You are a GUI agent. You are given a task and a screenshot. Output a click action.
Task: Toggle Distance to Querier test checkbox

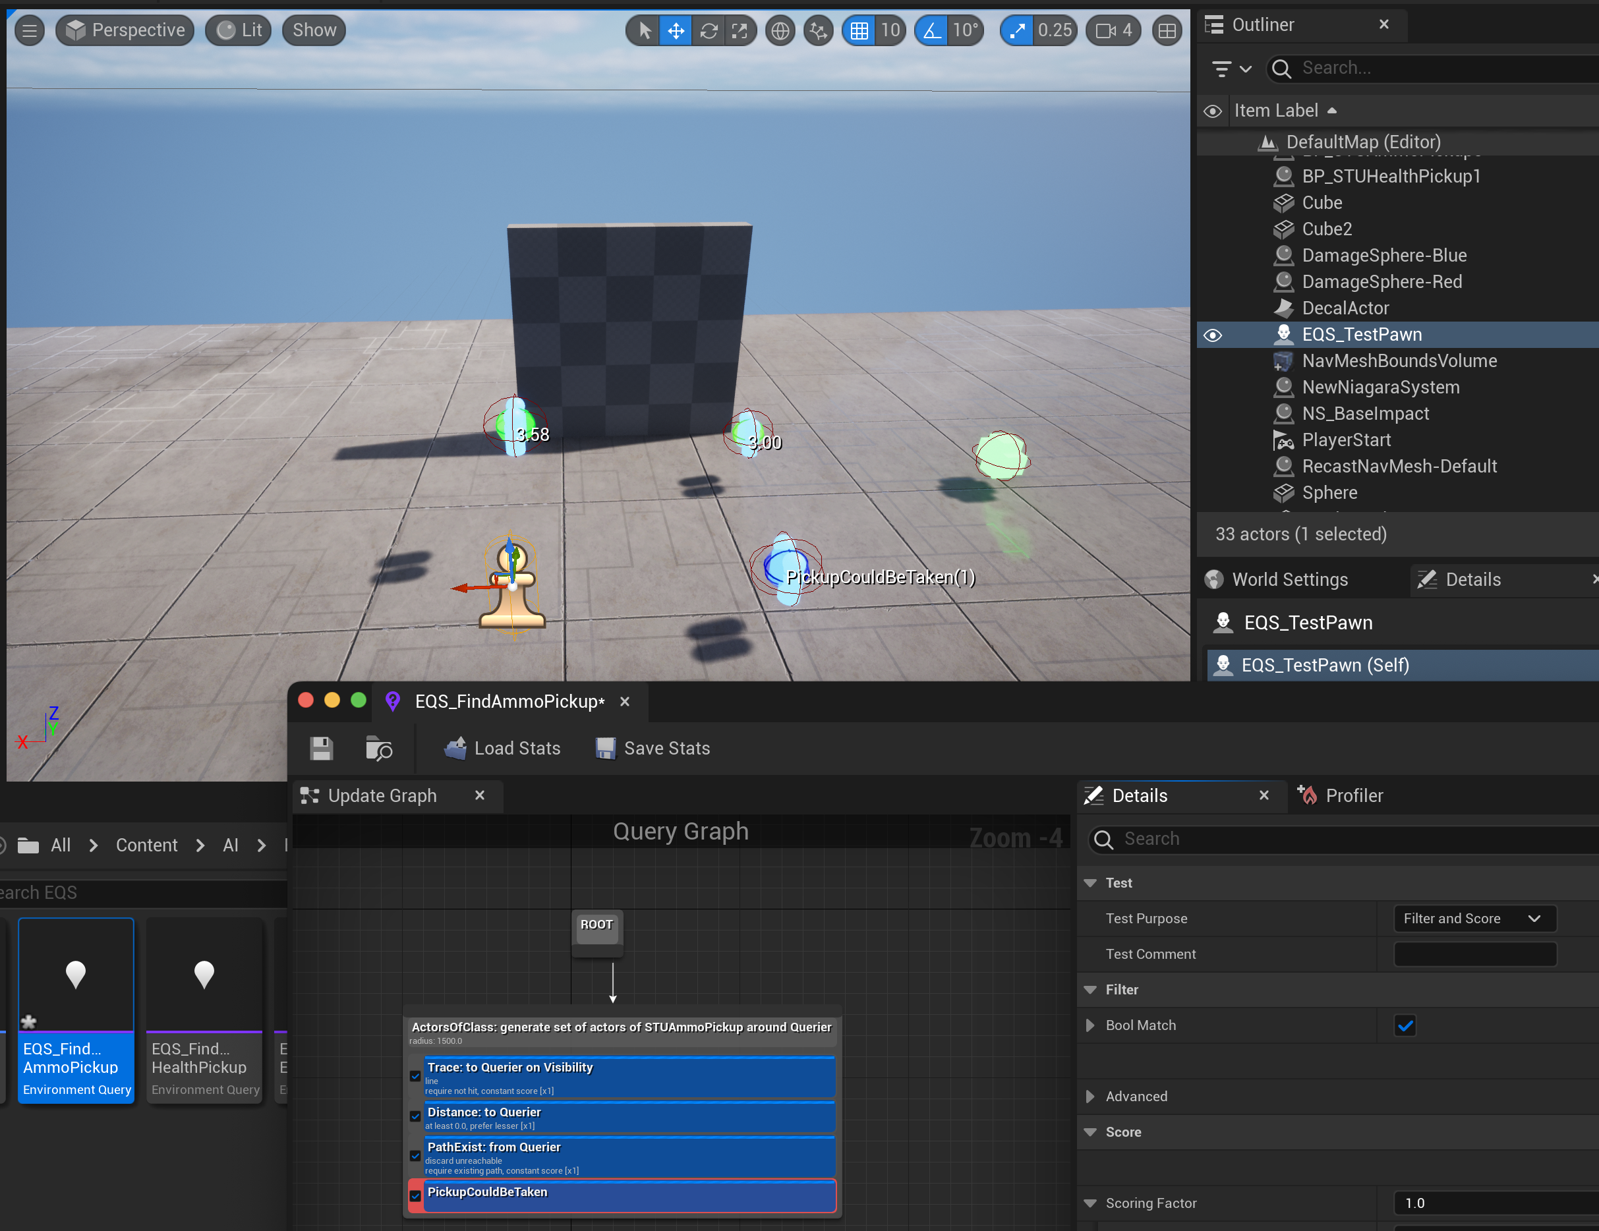coord(415,1117)
